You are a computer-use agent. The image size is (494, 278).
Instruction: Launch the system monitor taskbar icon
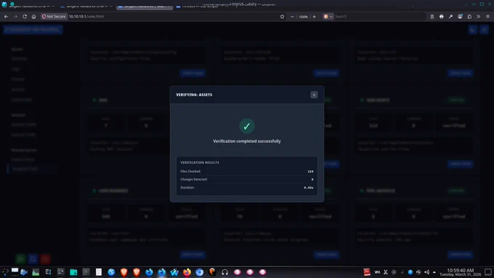click(36, 272)
